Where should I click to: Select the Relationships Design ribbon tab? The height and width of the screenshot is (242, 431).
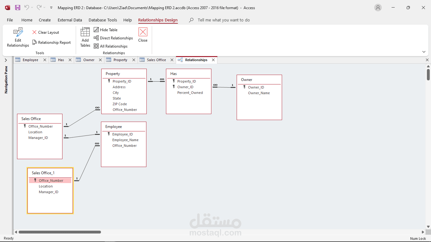tap(158, 20)
